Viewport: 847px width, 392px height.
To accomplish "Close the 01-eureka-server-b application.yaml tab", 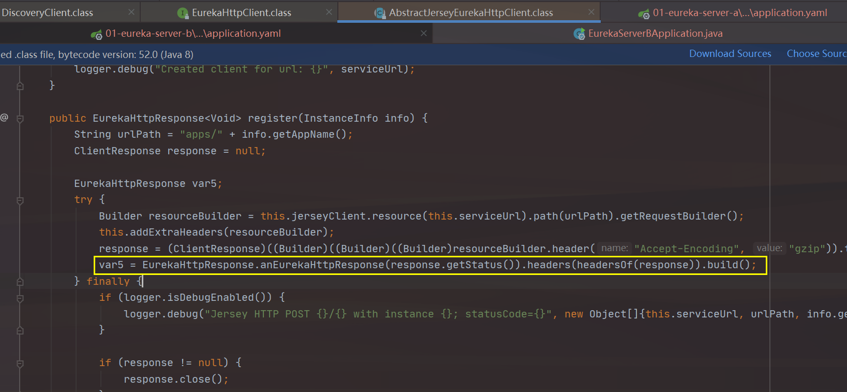I will [424, 33].
